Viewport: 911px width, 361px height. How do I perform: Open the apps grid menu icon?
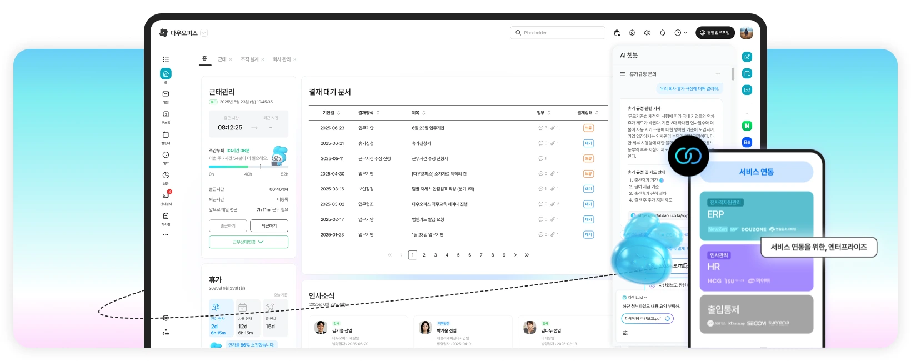pyautogui.click(x=166, y=59)
